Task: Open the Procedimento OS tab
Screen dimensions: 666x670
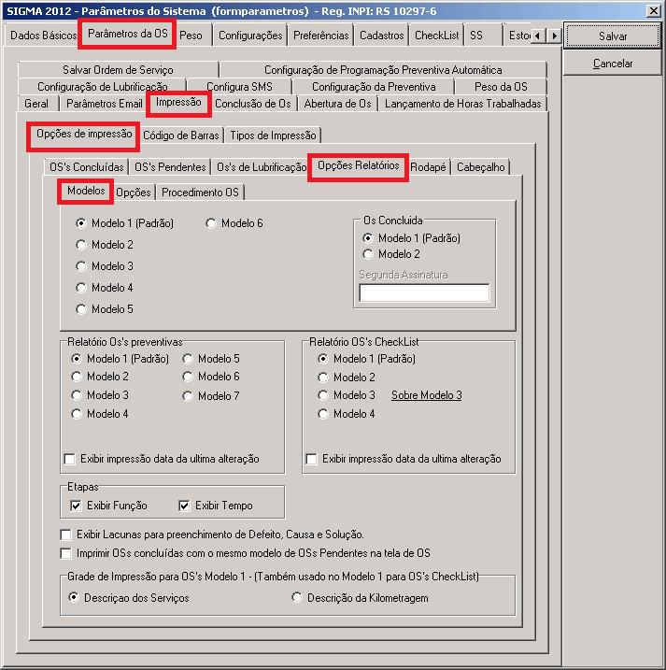Action: (x=200, y=192)
